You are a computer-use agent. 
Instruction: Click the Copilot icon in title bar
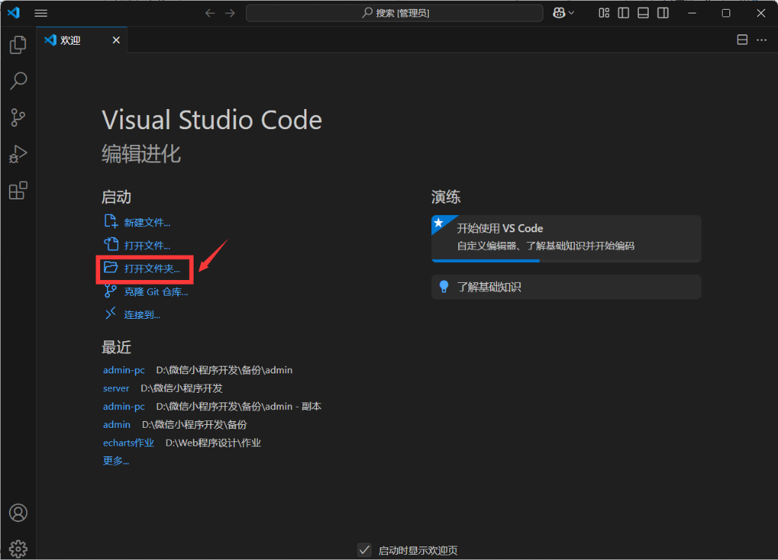tap(559, 13)
